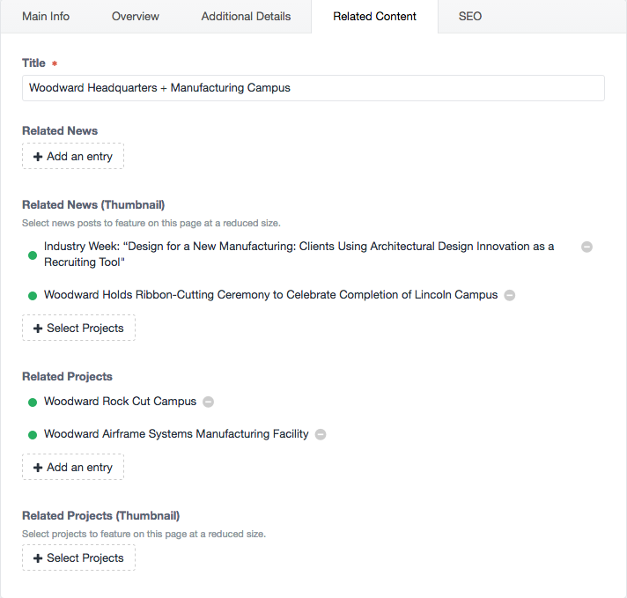Open Woodward Rock Cut Campus entry
The image size is (627, 598).
click(x=120, y=402)
